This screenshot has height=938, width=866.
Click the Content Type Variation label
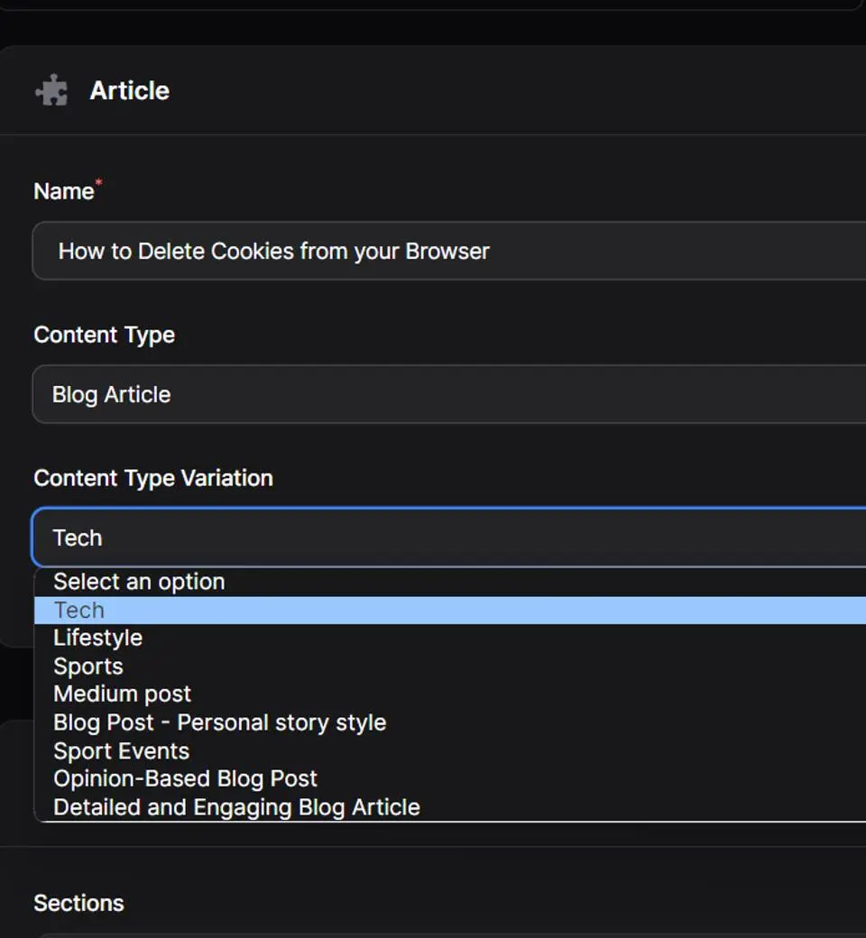click(x=153, y=478)
